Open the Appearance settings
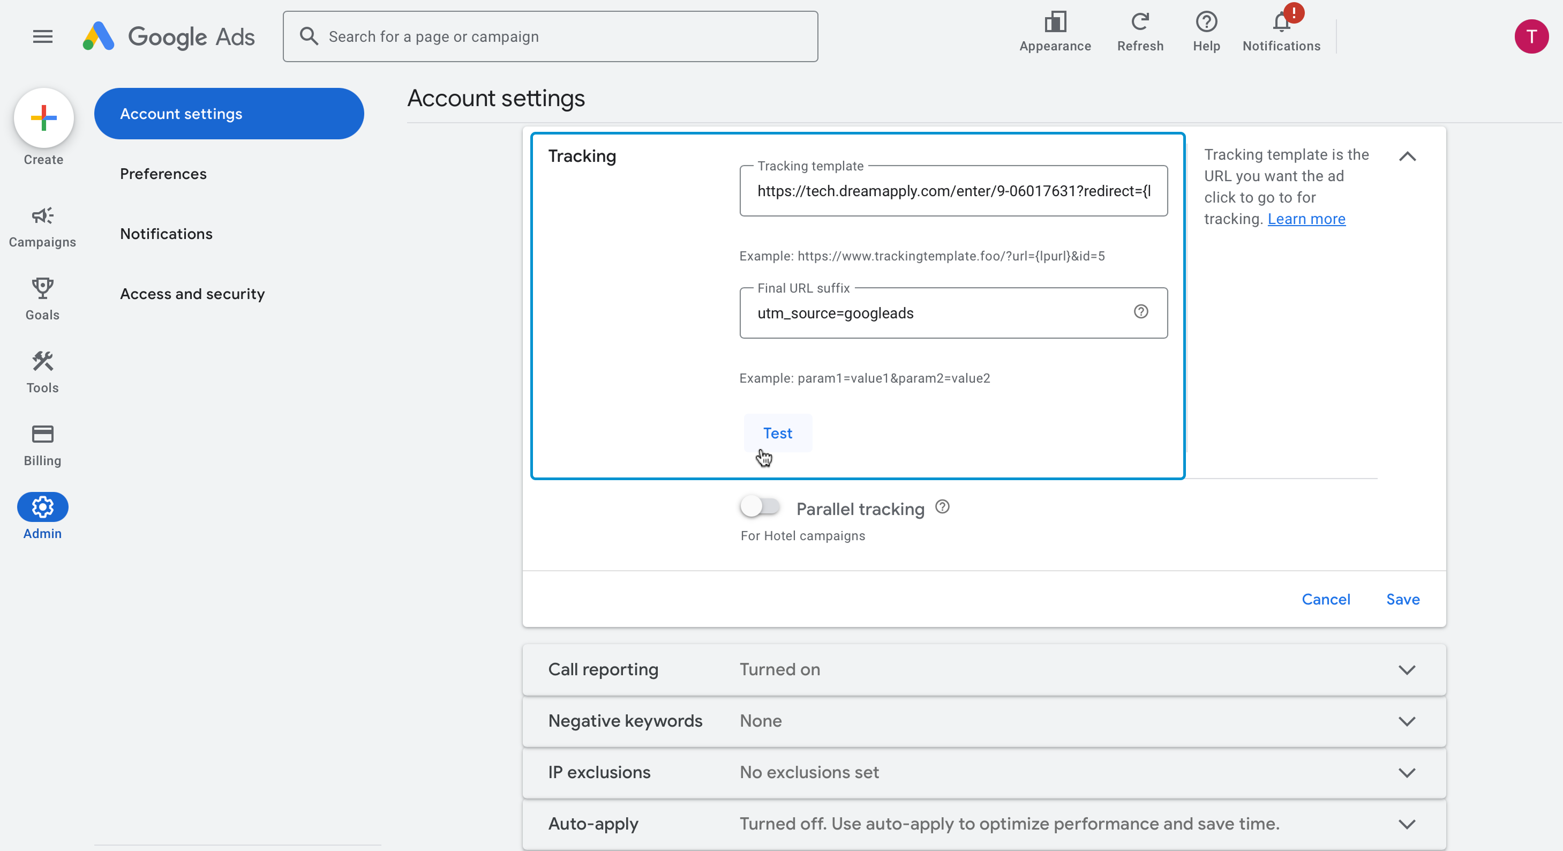 point(1055,32)
